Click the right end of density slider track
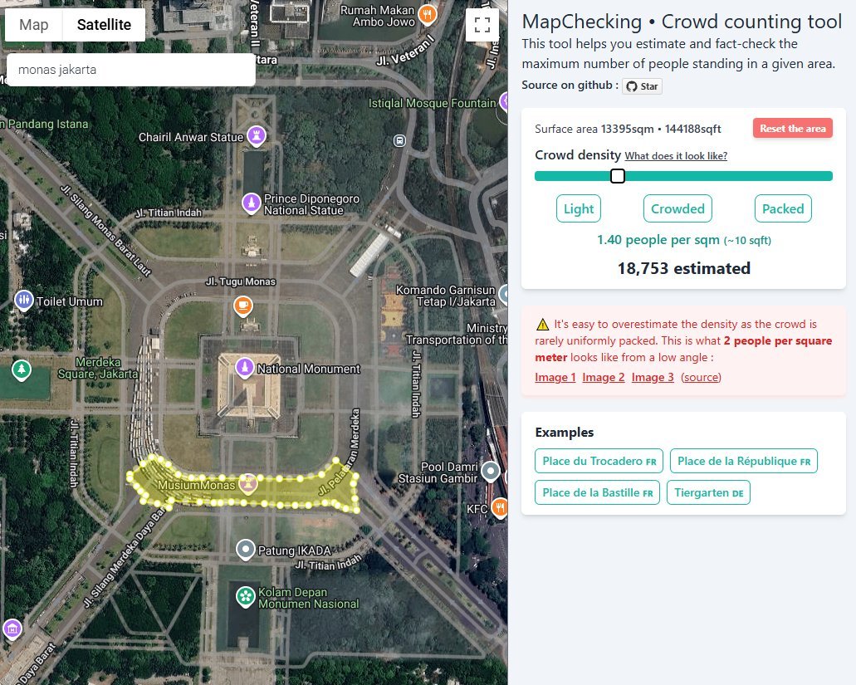 pos(829,176)
